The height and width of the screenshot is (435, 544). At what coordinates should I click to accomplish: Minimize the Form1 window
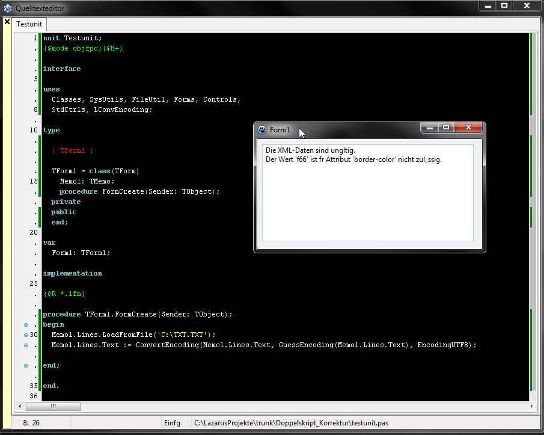(x=429, y=128)
